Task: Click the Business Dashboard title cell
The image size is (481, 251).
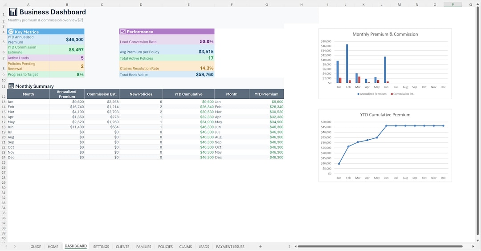Action: pos(53,12)
